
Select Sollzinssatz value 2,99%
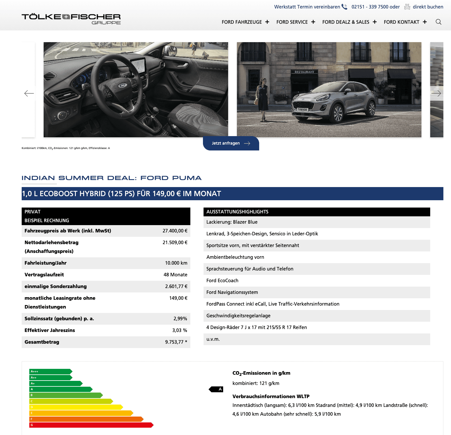[x=180, y=318]
